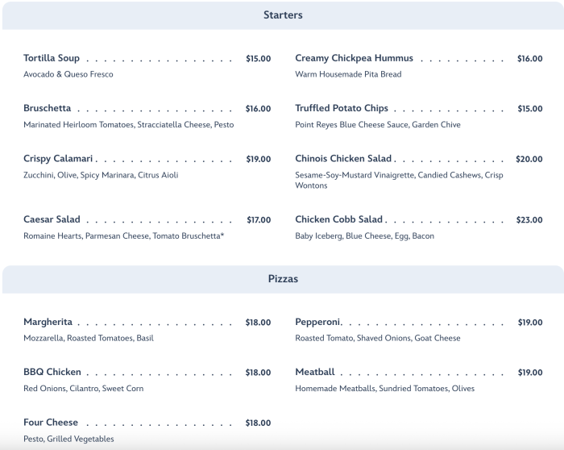
Task: Choose the BBQ Chicken pizza
Action: tap(52, 373)
